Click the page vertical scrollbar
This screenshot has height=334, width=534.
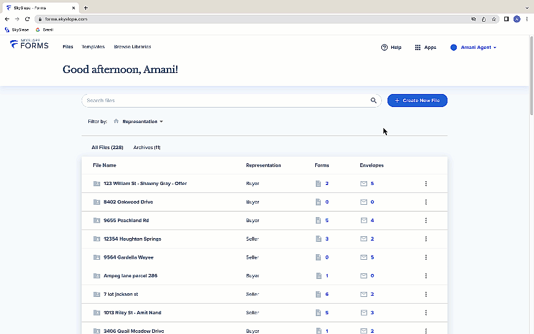pos(532,75)
